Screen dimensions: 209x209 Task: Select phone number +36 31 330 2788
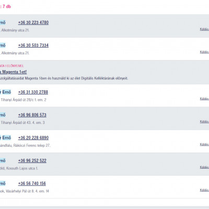pyautogui.click(x=33, y=92)
